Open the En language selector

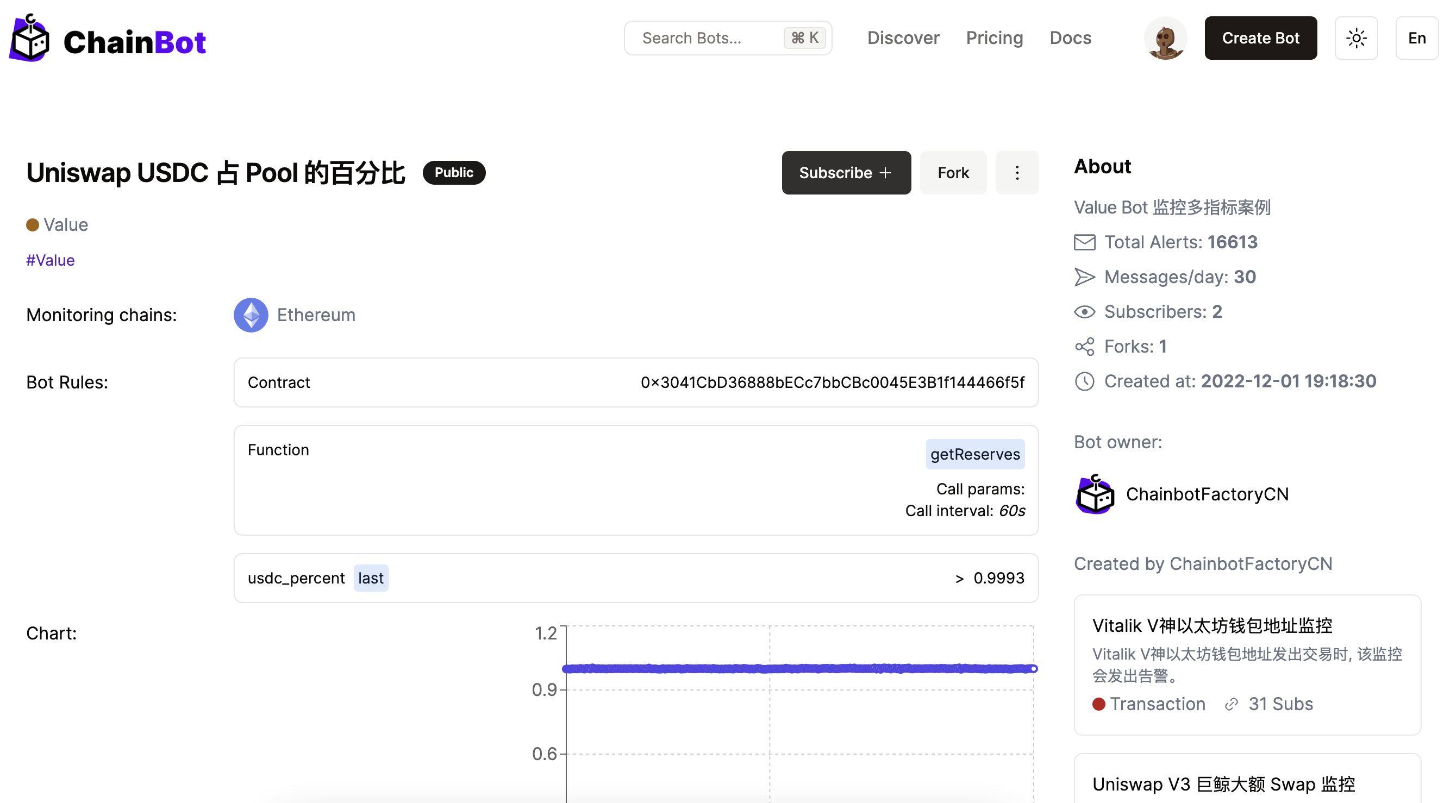click(x=1416, y=38)
